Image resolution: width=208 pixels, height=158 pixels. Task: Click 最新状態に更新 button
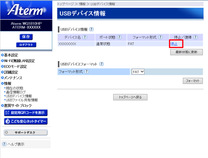click(x=186, y=52)
